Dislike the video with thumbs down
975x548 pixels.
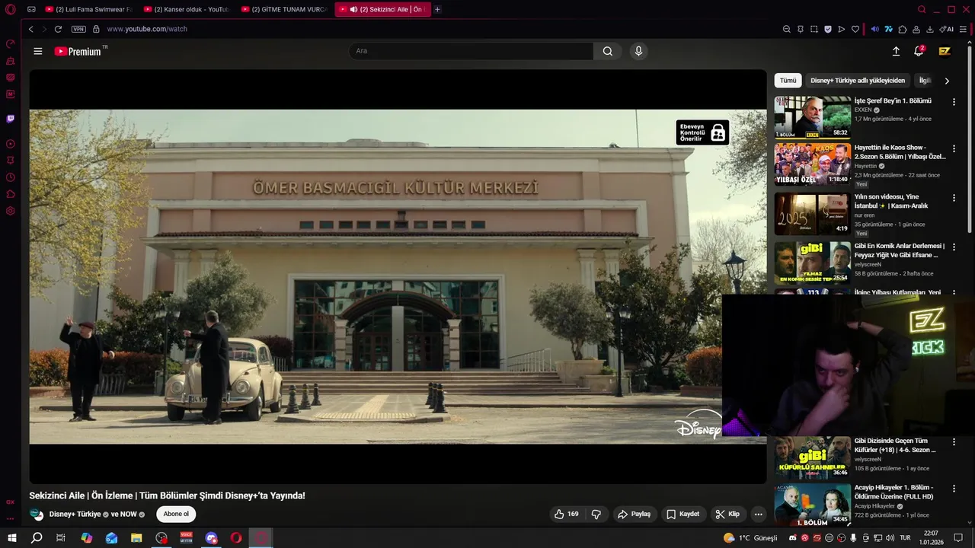tap(596, 514)
